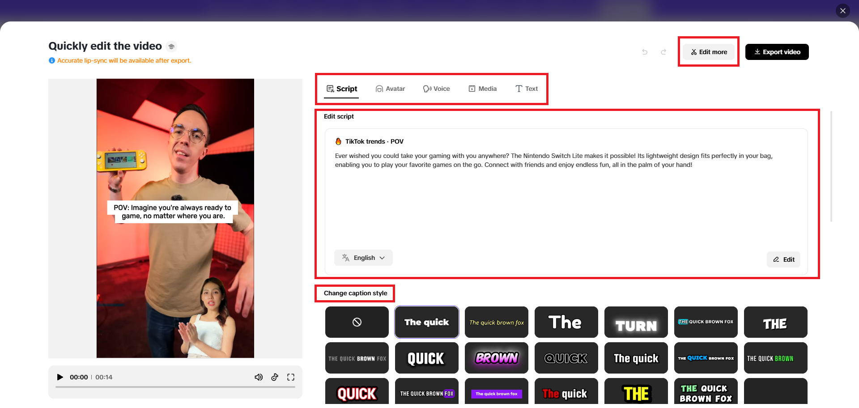Switch to the Avatar tab

[390, 89]
